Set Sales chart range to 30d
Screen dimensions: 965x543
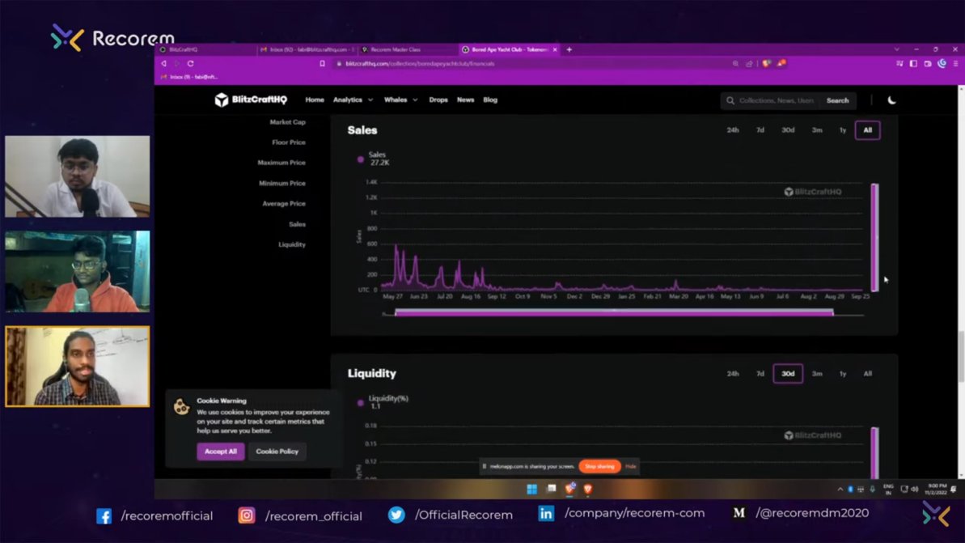point(788,130)
